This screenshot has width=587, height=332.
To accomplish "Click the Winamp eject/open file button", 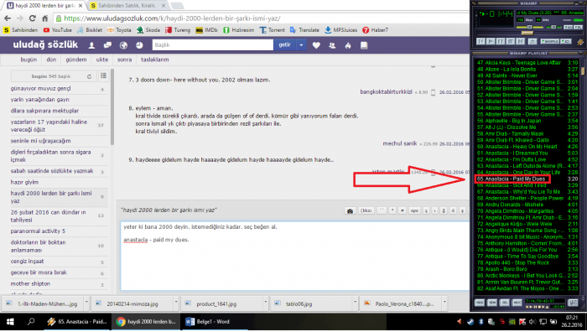I will click(532, 42).
